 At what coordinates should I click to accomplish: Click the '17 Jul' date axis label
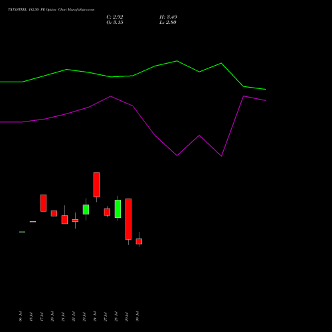click(x=42, y=316)
